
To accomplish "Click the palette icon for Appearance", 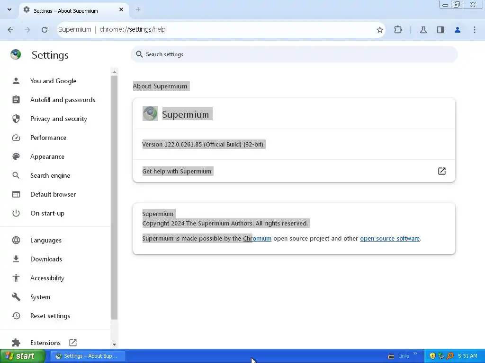I will pos(16,156).
